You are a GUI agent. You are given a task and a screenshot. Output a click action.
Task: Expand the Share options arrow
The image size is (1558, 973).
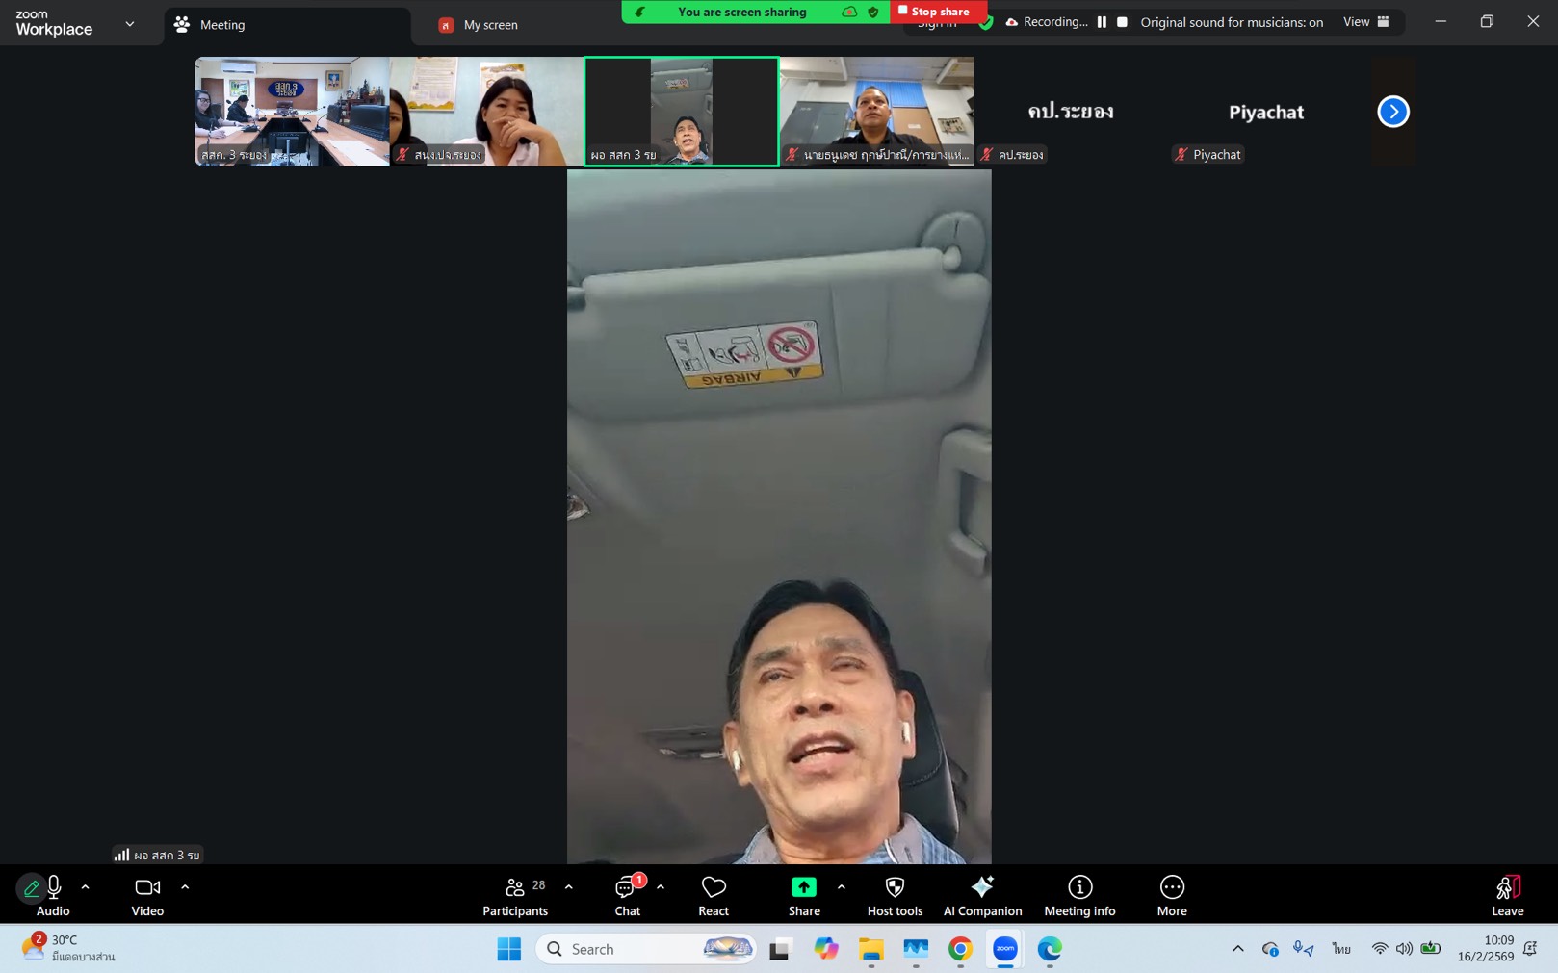(841, 886)
